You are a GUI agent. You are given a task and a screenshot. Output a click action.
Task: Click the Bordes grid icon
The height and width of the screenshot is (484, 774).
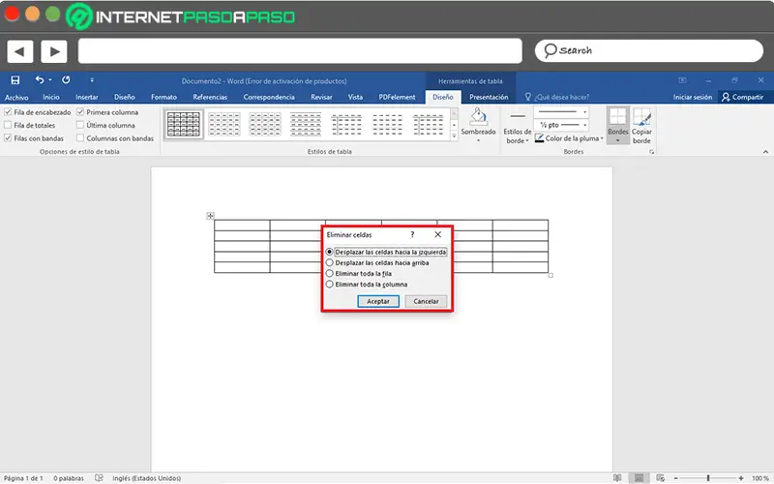tap(617, 117)
